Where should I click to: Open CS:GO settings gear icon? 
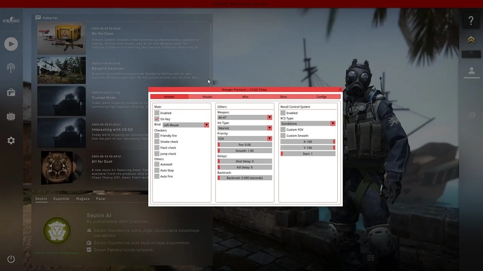pyautogui.click(x=11, y=140)
